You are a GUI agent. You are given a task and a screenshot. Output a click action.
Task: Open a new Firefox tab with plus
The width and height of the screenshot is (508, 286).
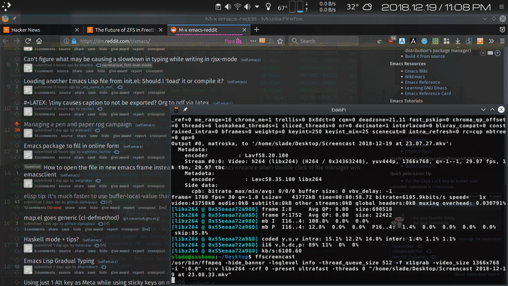point(257,30)
